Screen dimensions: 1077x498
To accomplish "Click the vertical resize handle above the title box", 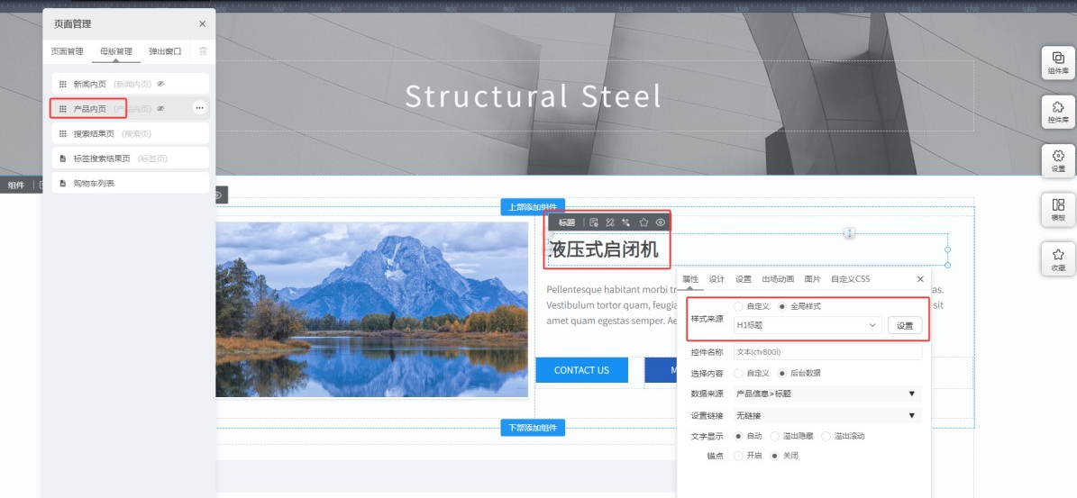I will (850, 233).
